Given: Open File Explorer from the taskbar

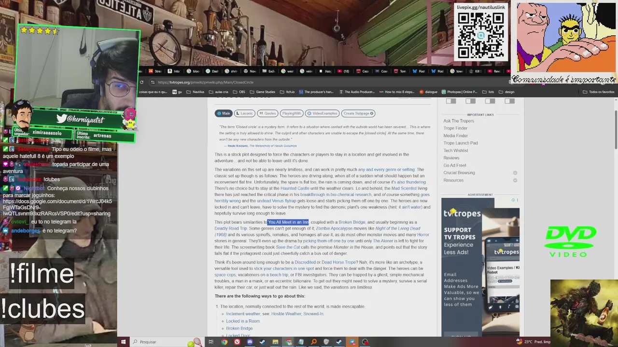Looking at the screenshot, I should 275,342.
